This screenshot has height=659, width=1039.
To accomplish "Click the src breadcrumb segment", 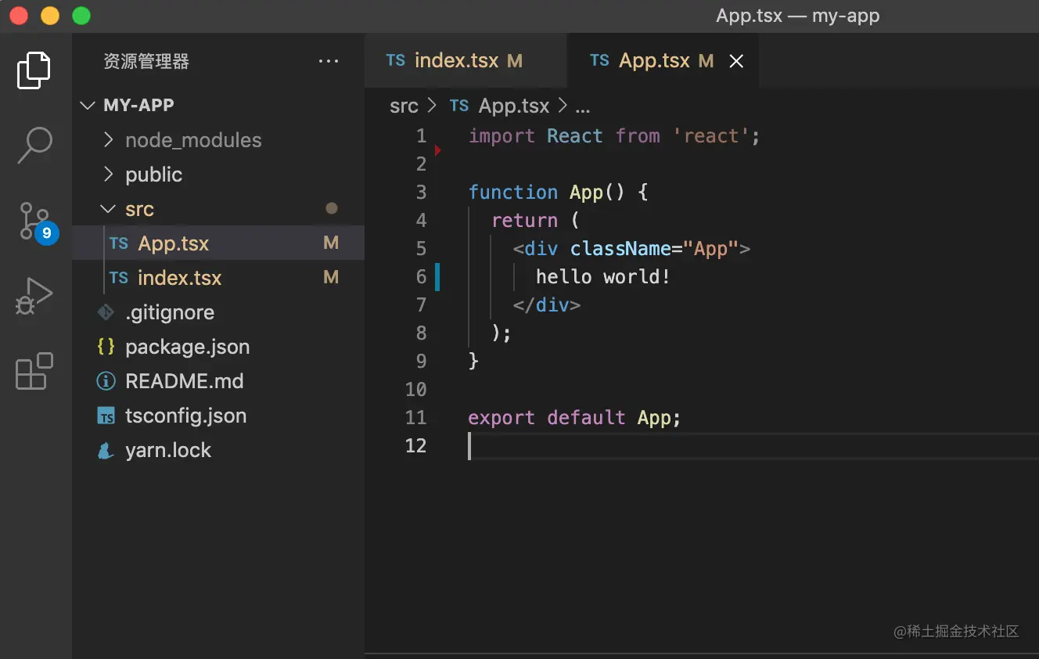I will point(404,106).
